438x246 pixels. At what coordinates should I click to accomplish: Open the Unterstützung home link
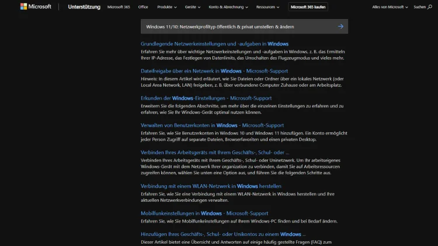tap(84, 7)
